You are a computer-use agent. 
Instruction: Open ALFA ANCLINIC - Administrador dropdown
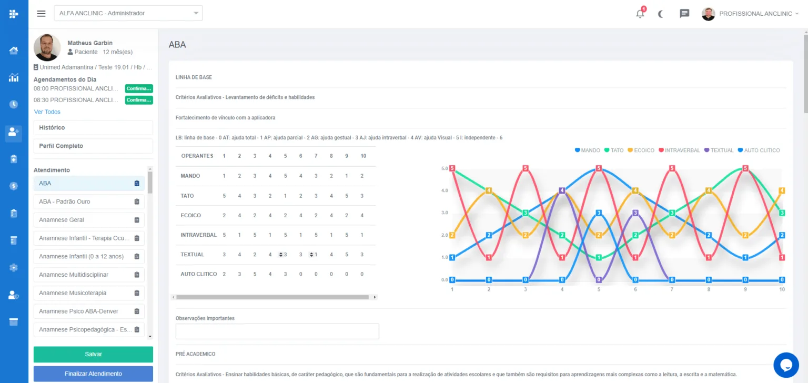pos(128,13)
